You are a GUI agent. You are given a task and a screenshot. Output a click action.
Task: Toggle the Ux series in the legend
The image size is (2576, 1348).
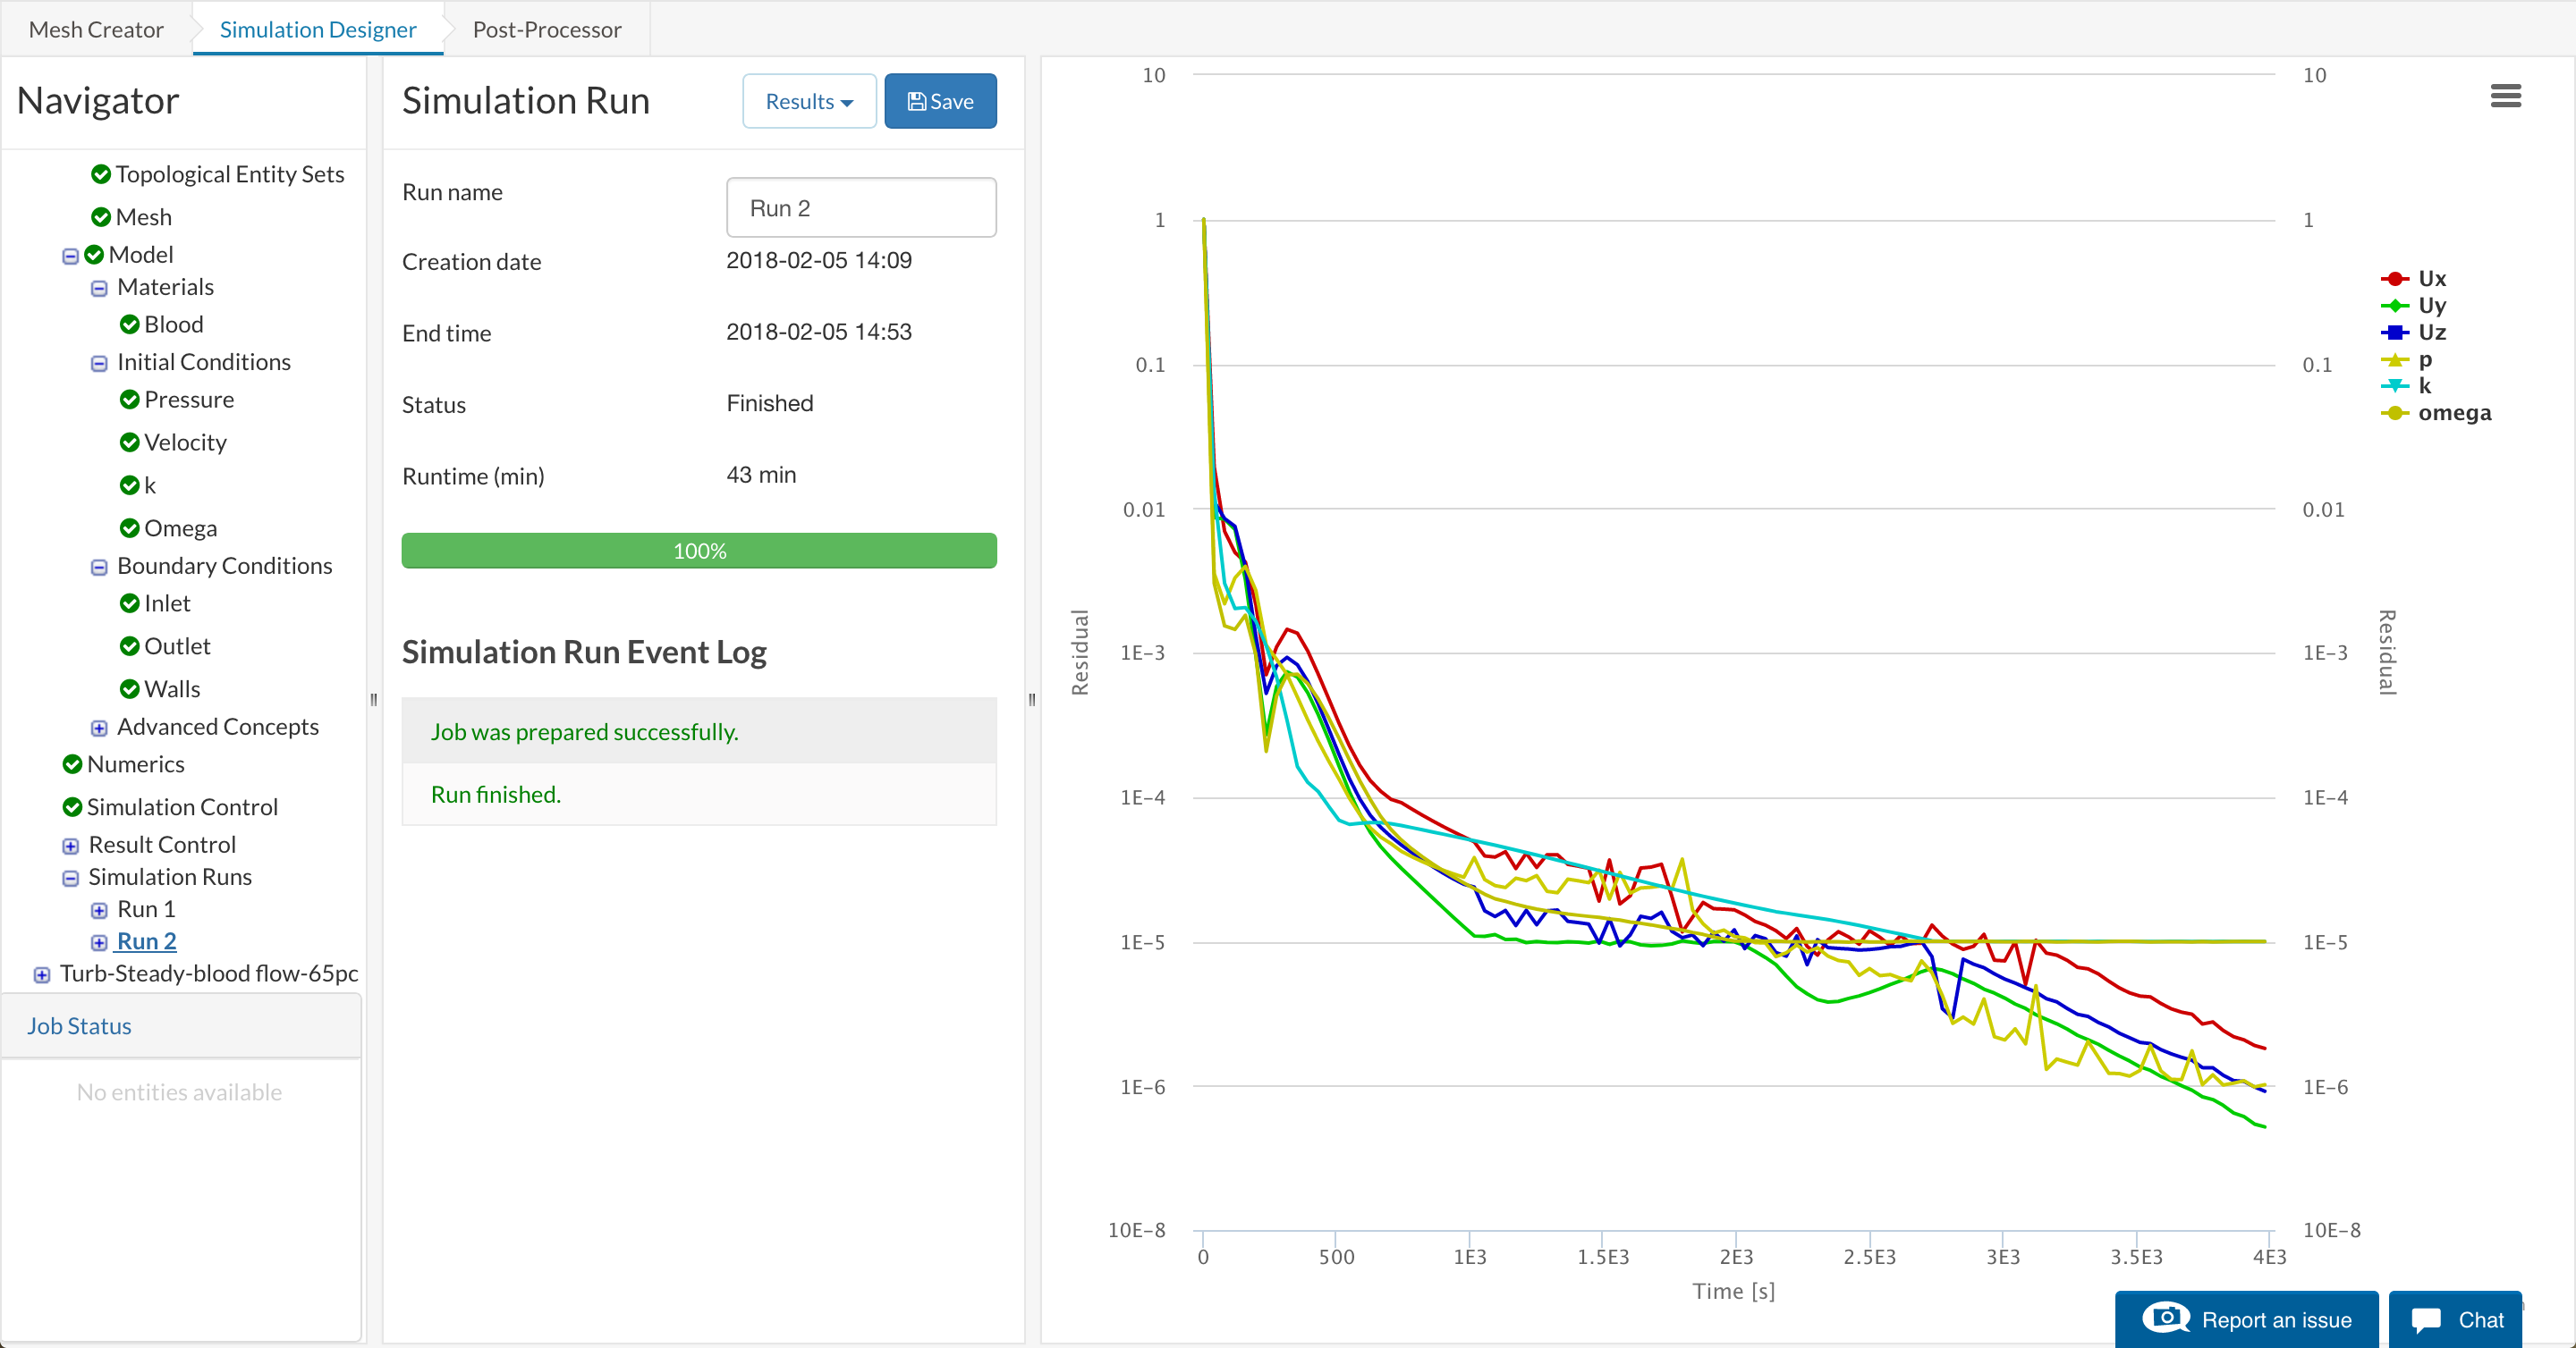pos(2431,279)
